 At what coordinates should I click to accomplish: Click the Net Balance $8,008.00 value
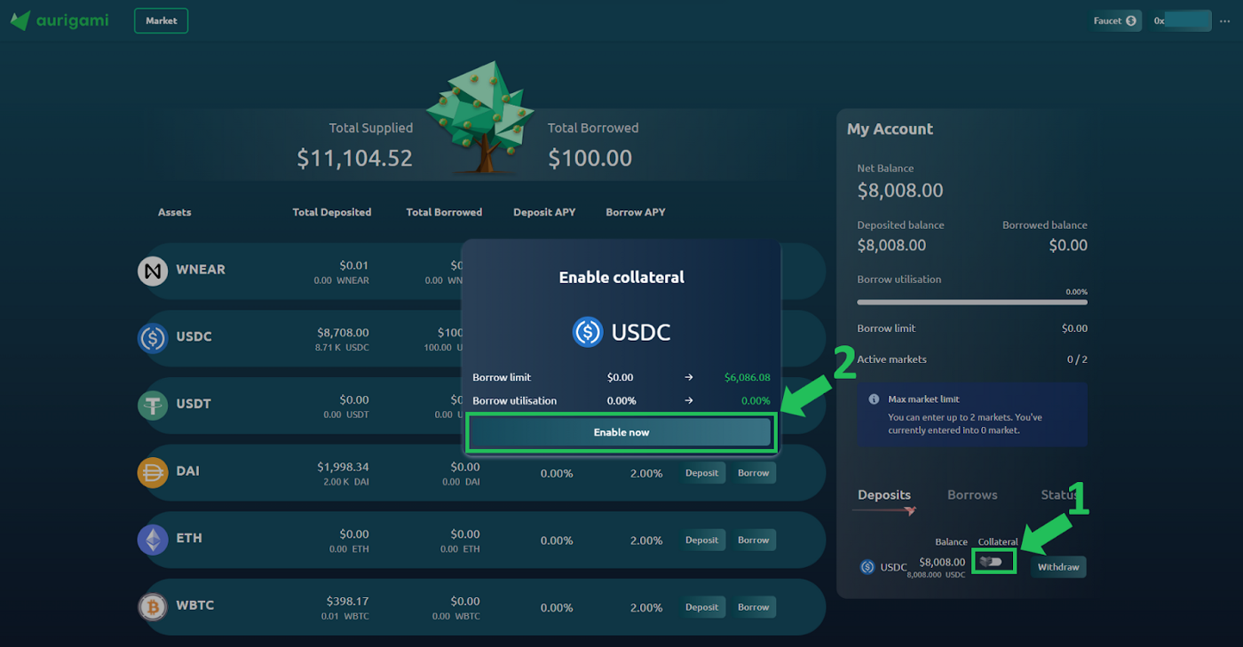click(x=900, y=190)
